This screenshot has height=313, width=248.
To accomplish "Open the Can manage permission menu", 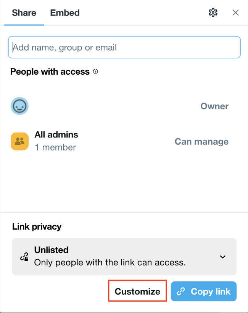I will (201, 142).
